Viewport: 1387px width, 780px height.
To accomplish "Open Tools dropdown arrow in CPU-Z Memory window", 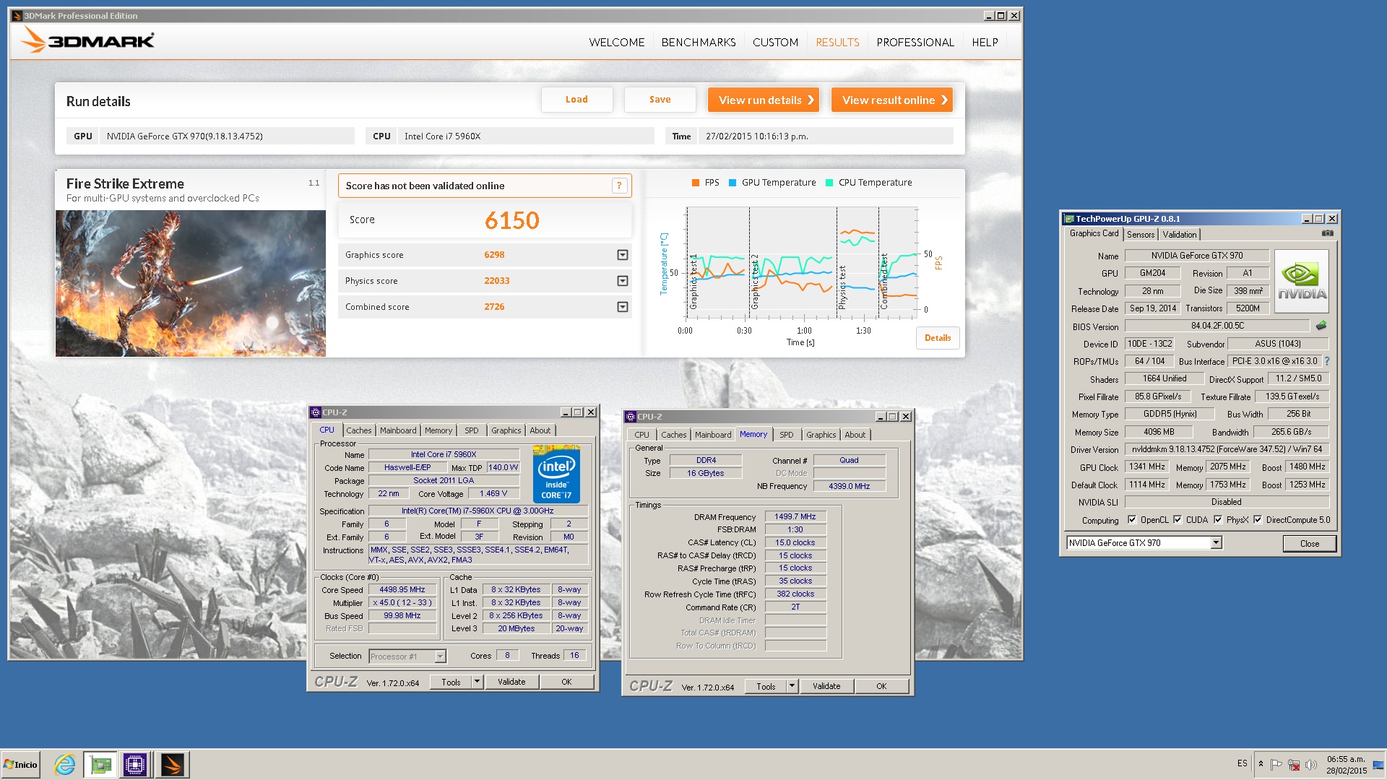I will tap(792, 686).
